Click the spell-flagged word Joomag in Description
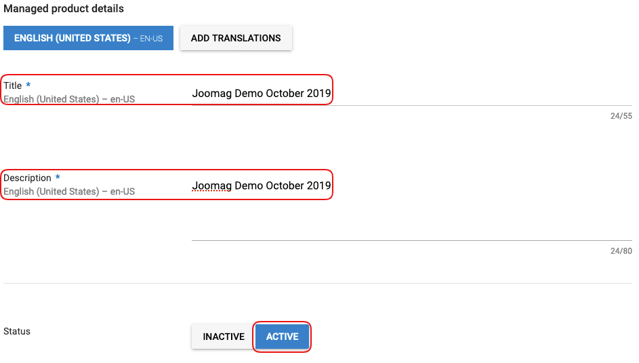This screenshot has height=363, width=639. click(x=211, y=185)
